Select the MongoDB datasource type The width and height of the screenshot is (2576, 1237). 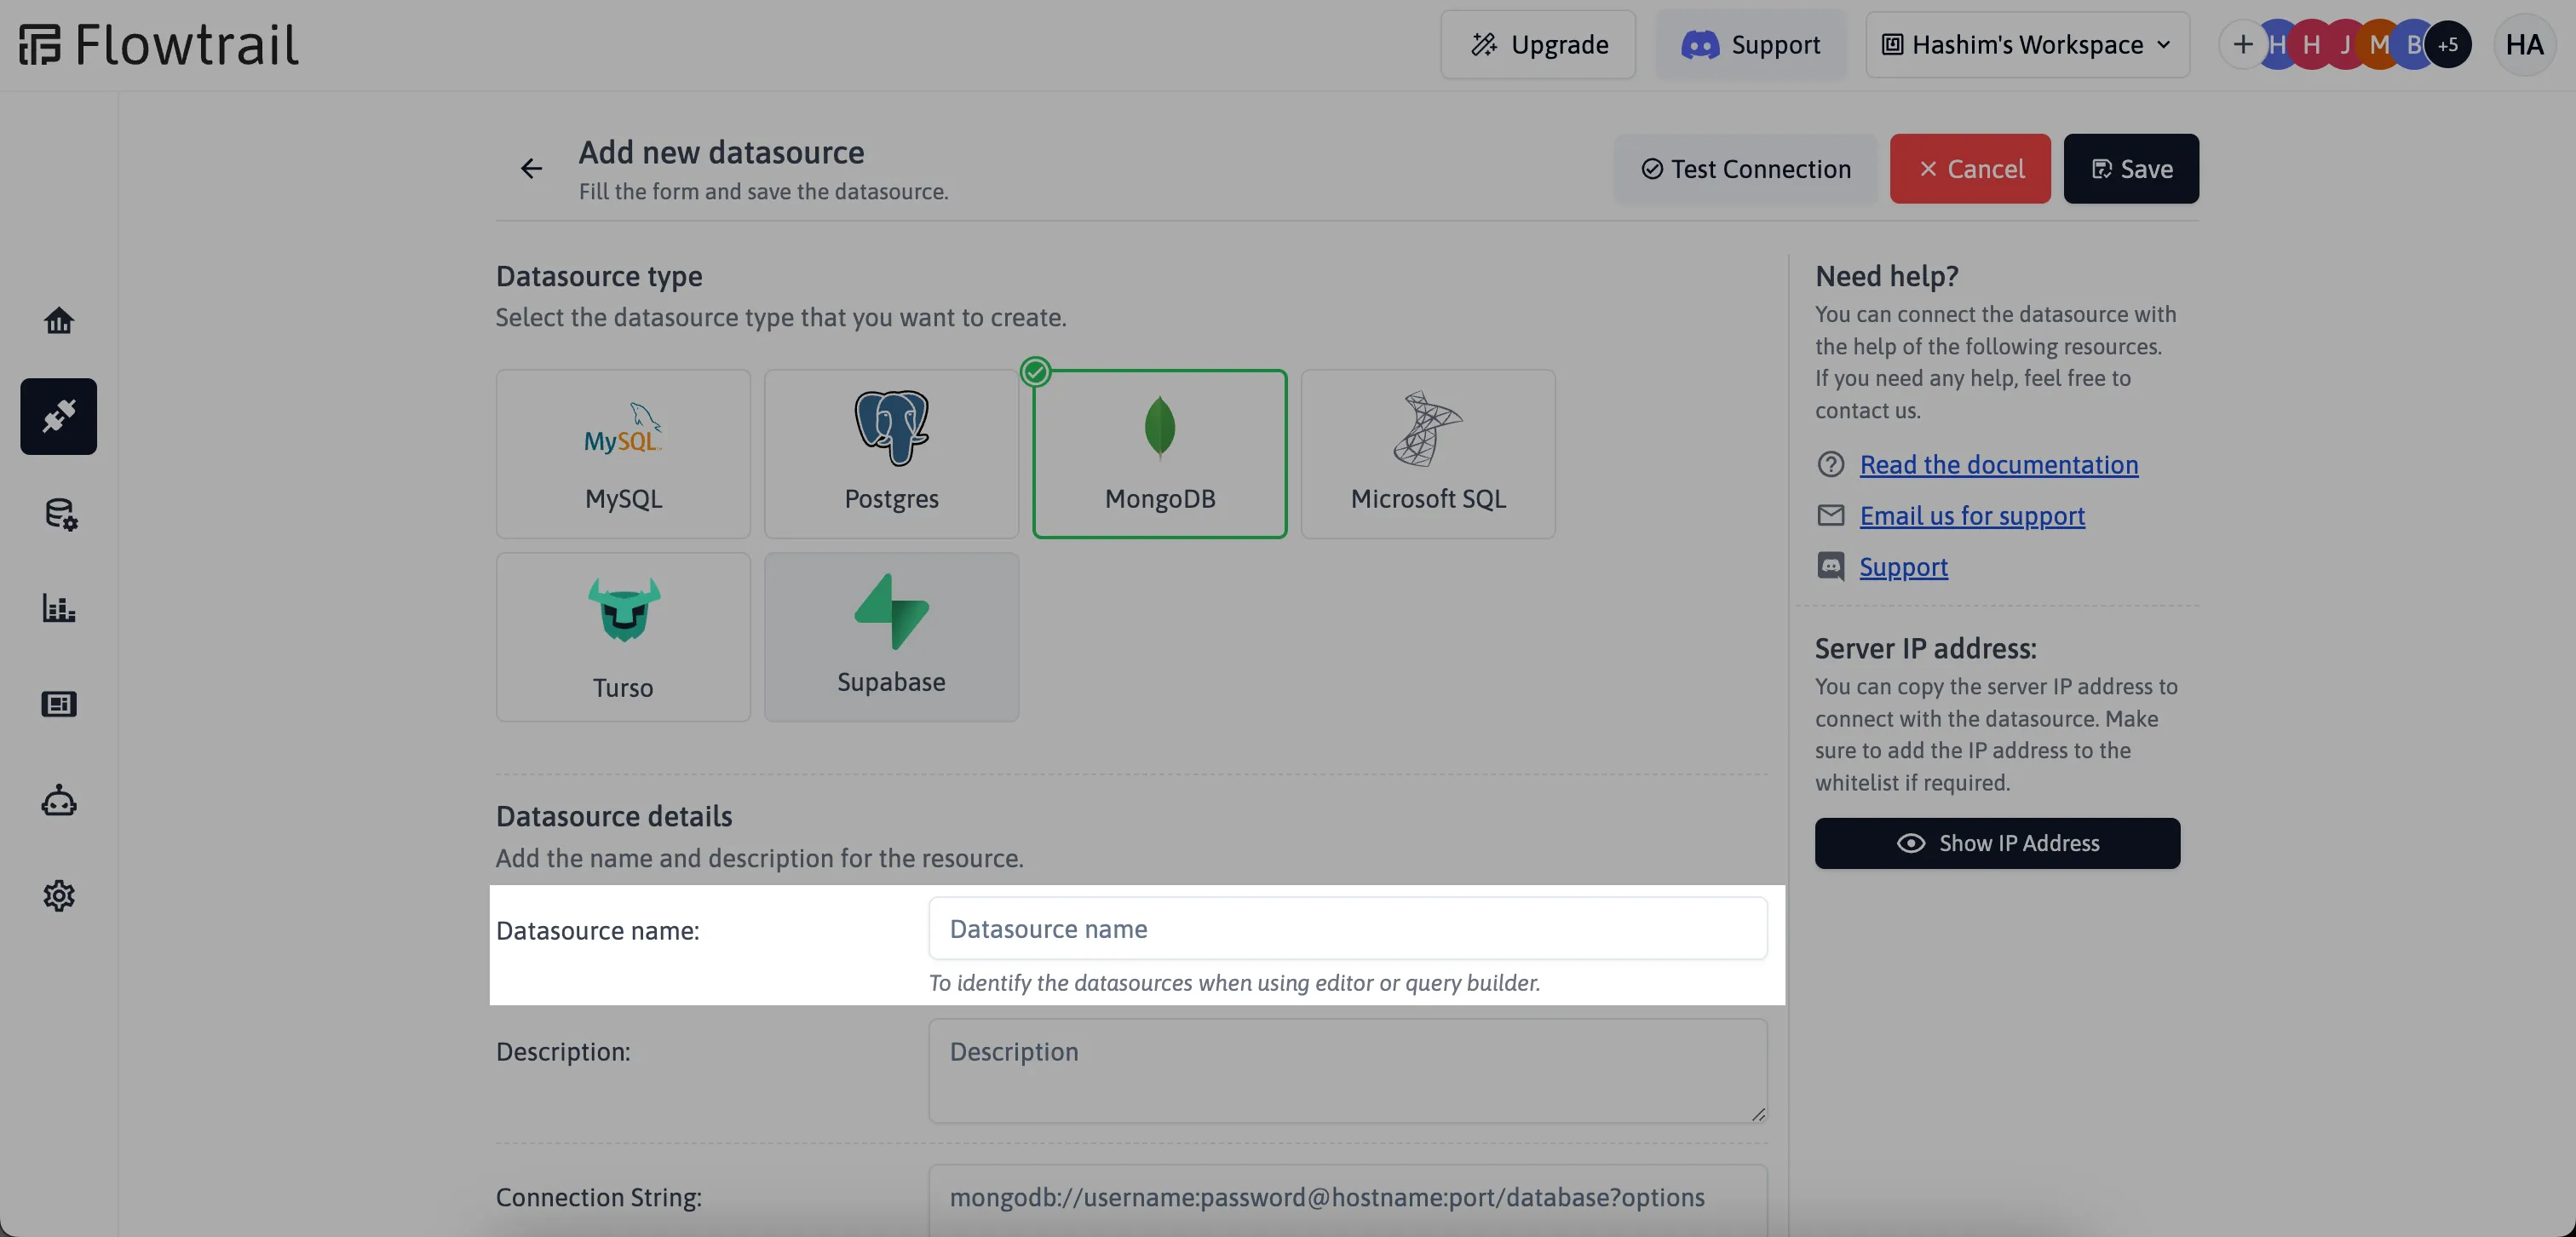[1159, 453]
